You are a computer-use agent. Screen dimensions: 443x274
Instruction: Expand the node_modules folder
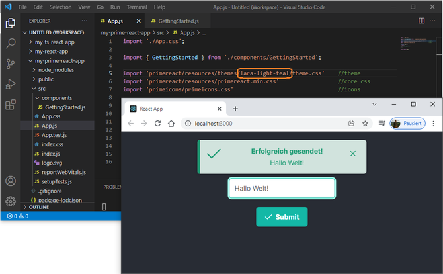pos(54,69)
